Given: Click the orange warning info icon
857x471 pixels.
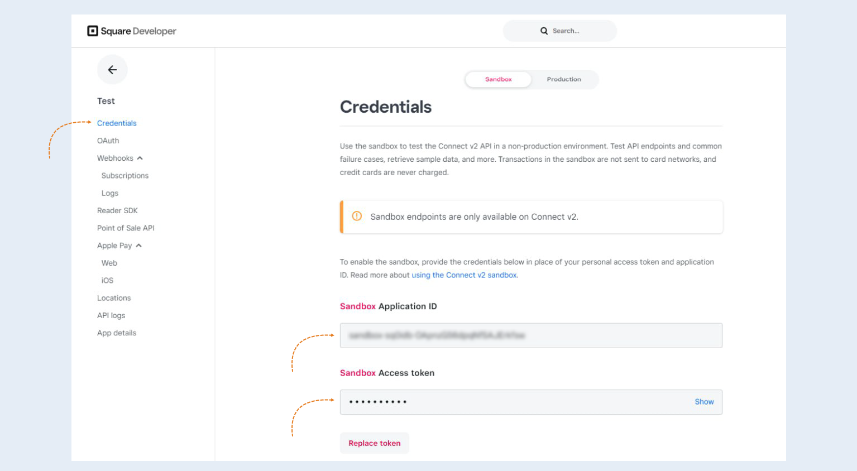Looking at the screenshot, I should click(x=357, y=217).
